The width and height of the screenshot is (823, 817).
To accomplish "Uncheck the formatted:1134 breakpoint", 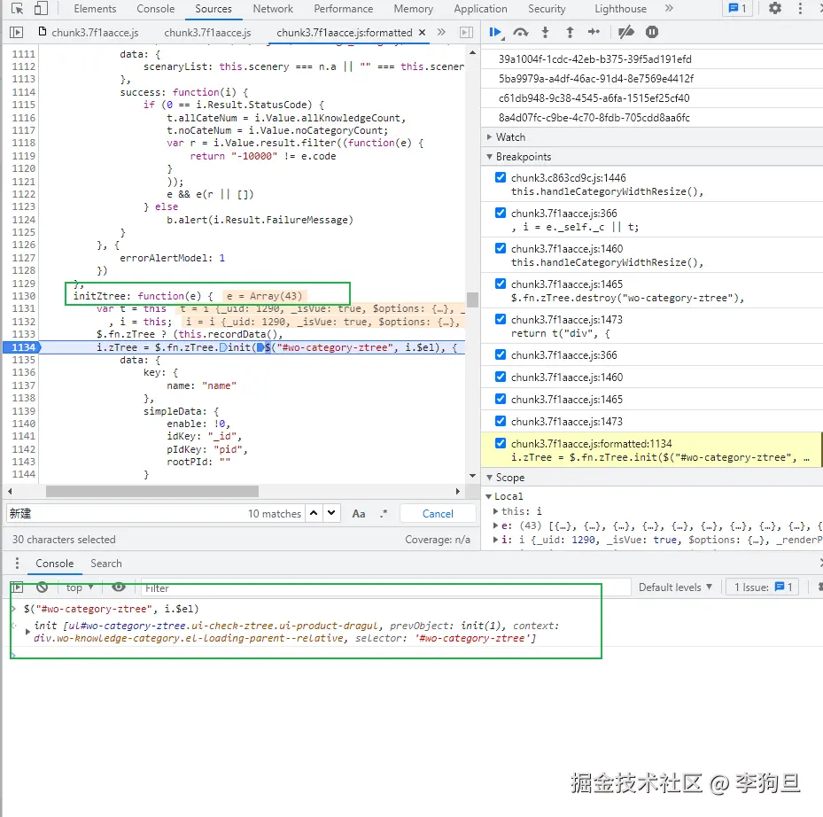I will 501,443.
